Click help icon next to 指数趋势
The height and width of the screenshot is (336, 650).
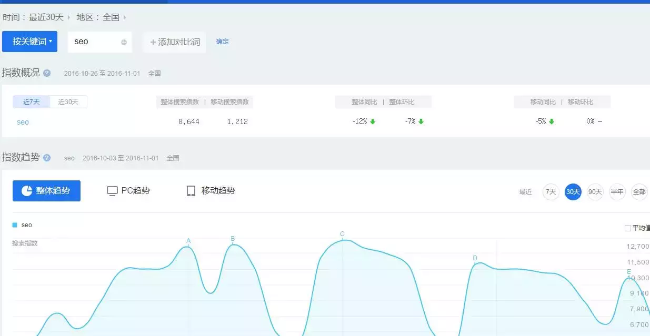tap(47, 157)
